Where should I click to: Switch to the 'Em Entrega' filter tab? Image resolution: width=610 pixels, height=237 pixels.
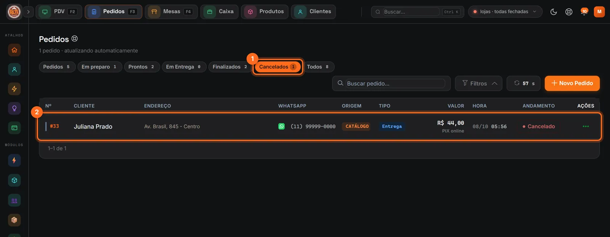(x=184, y=67)
